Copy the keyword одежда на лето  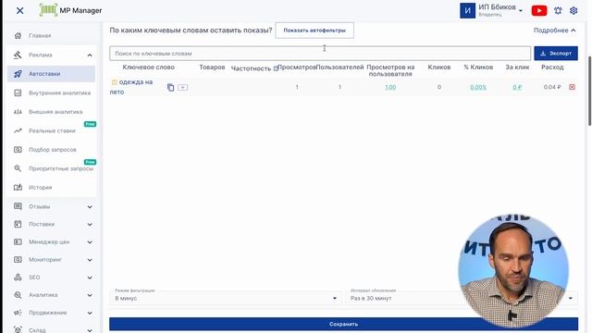point(170,87)
